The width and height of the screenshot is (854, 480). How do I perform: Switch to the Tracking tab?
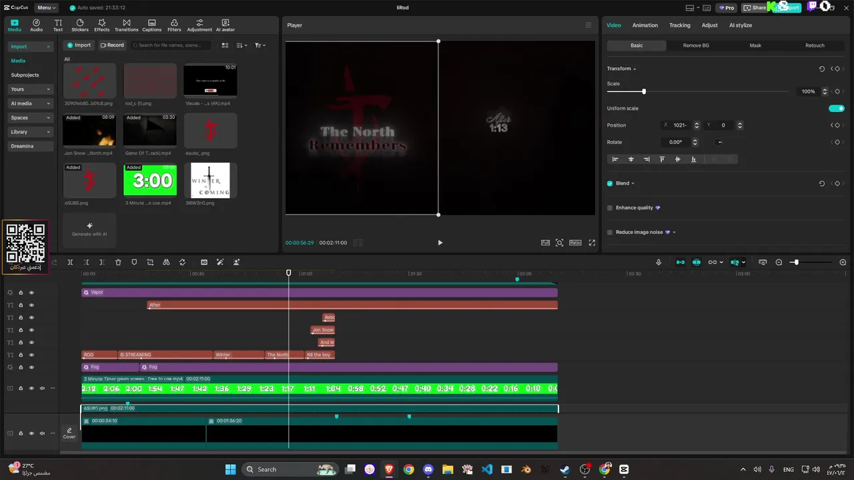coord(680,25)
